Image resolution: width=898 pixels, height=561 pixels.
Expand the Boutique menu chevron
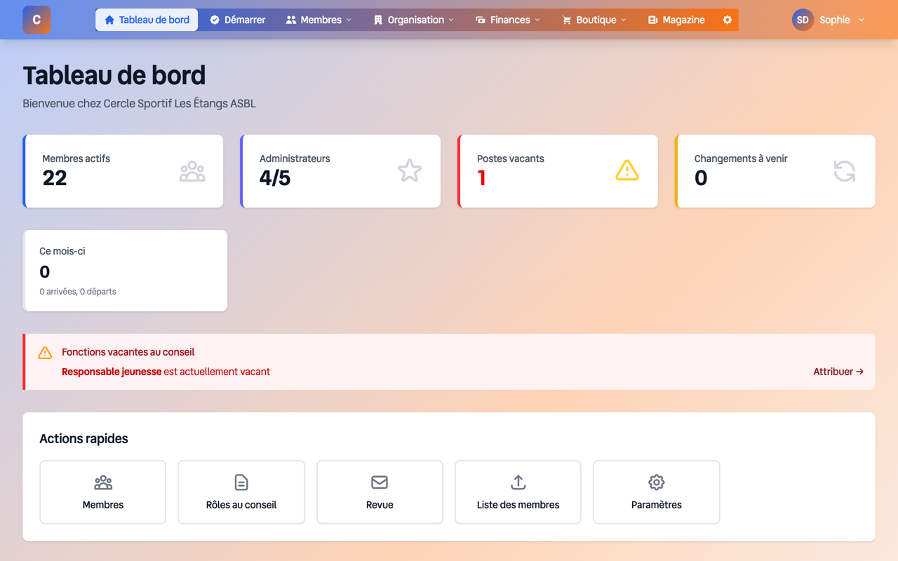tap(624, 20)
